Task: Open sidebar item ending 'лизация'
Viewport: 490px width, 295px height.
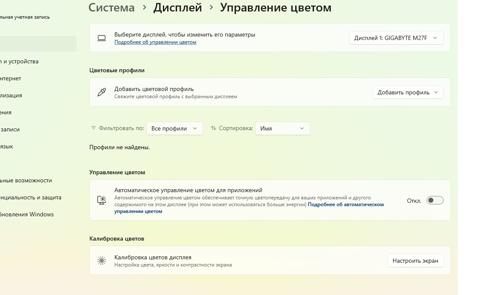Action: [x=11, y=96]
